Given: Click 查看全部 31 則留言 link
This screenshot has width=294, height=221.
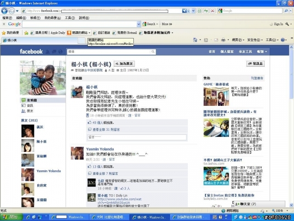Looking at the screenshot, I should (106, 130).
